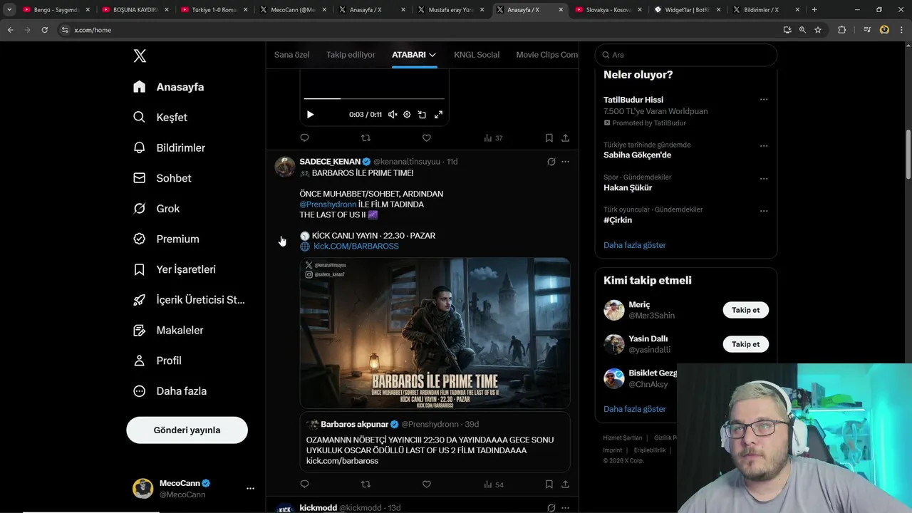Bookmark SADECE_KENAN's post
Viewport: 912px width, 513px height.
(x=549, y=484)
